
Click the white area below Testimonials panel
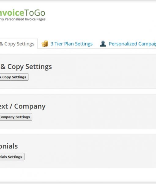[x=78, y=175]
